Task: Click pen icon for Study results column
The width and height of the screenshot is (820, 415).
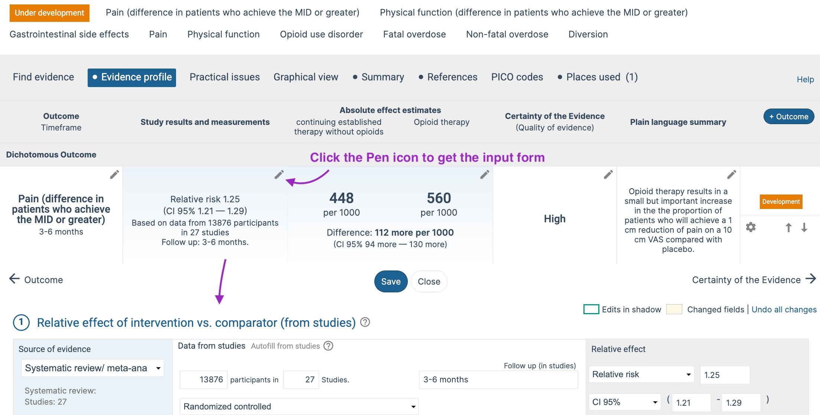Action: coord(279,175)
